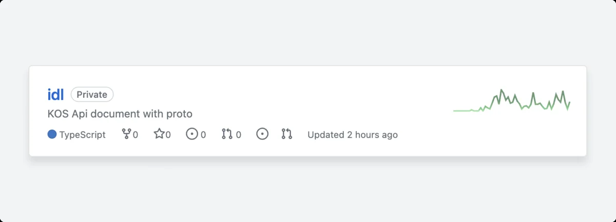Viewport: 616px width, 222px height.
Task: Click the pull request icon beside its count
Action: (x=227, y=135)
